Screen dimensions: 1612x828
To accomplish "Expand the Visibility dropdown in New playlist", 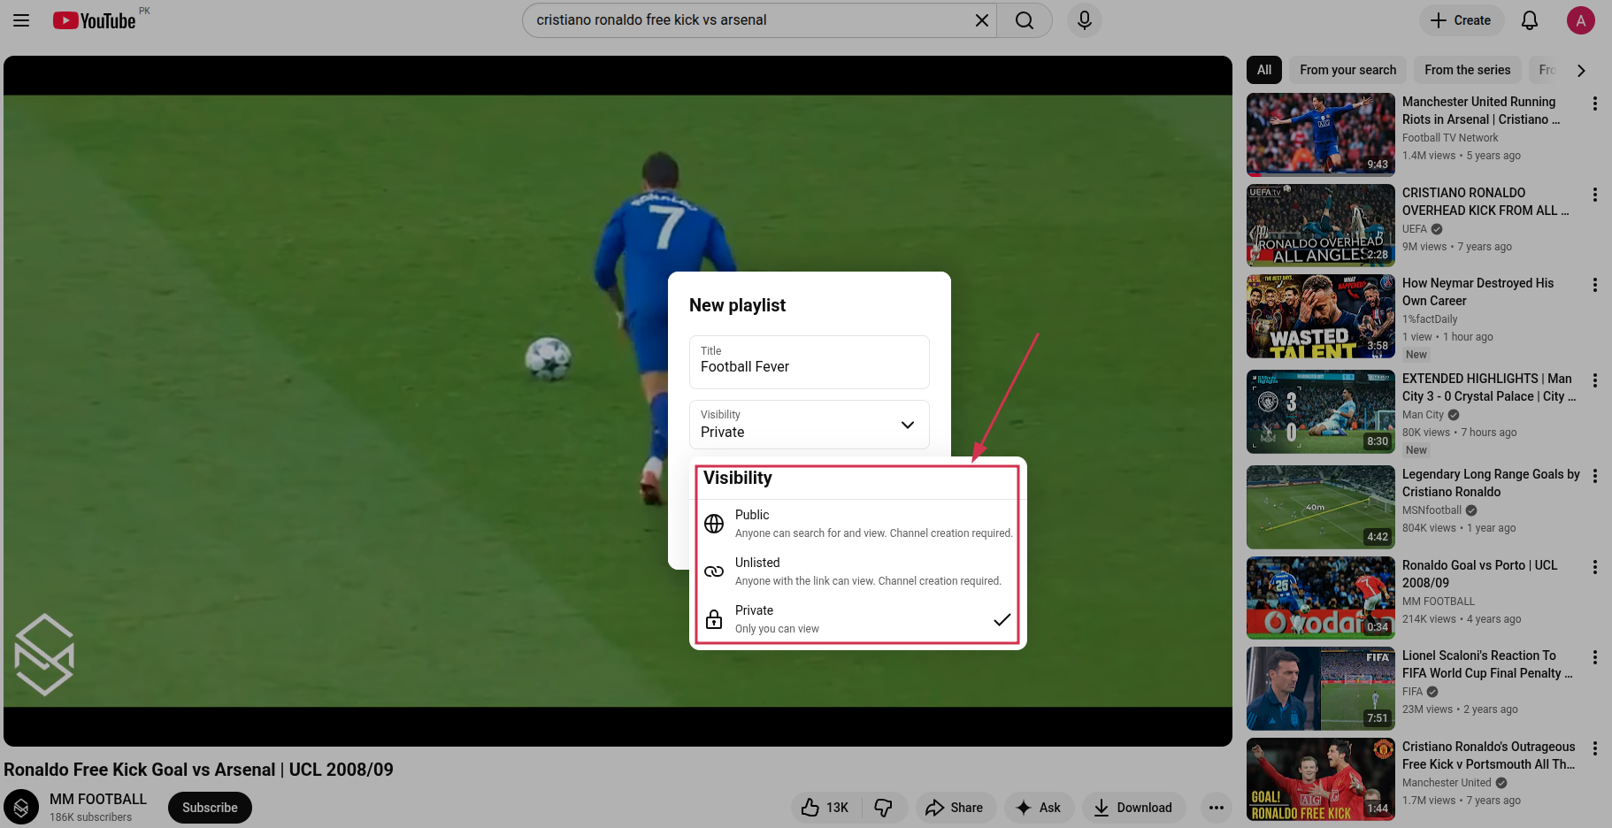I will pos(810,425).
